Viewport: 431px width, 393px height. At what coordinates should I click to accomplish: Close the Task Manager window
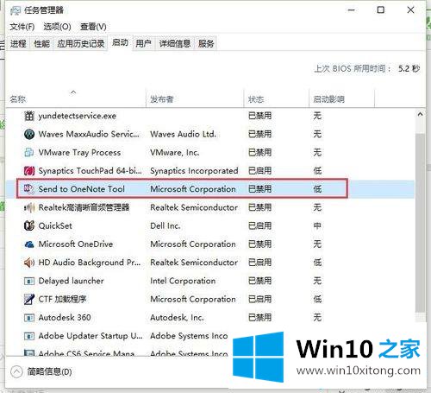[410, 10]
